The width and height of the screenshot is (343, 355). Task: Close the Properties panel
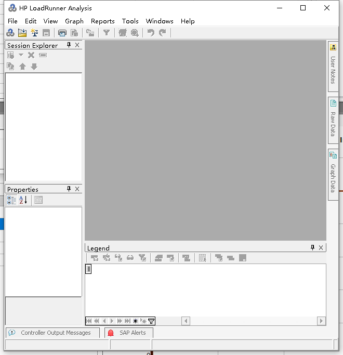pyautogui.click(x=77, y=189)
